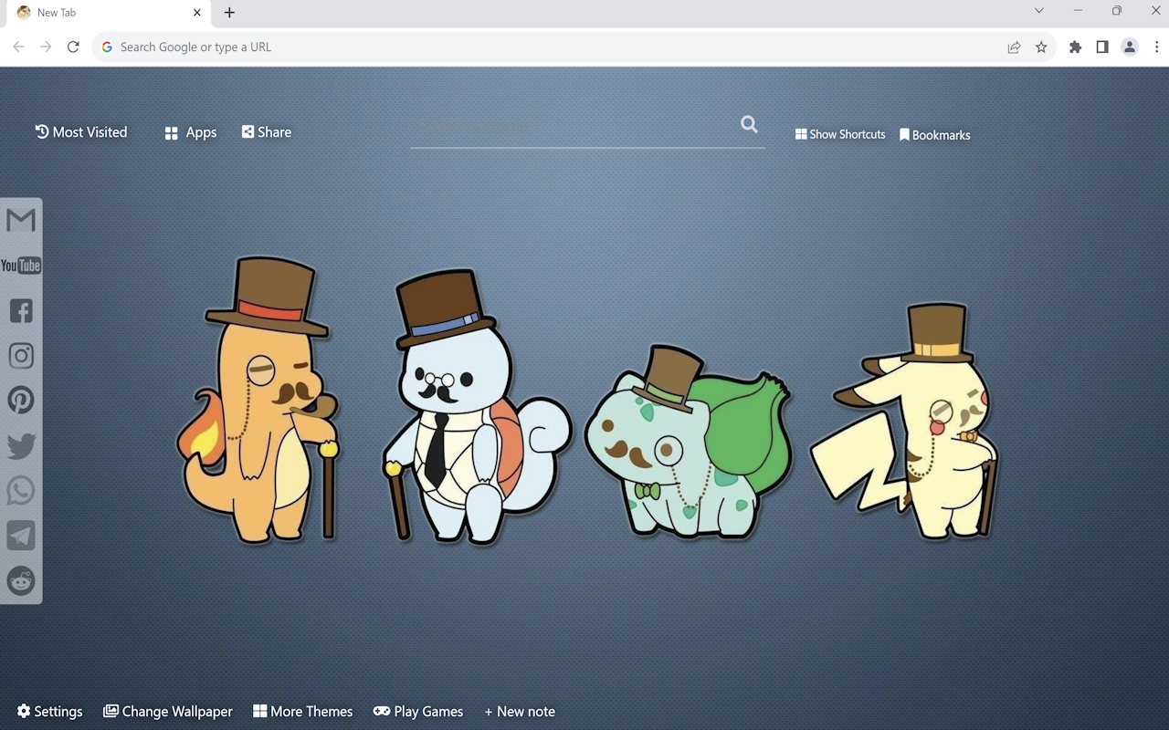The height and width of the screenshot is (730, 1169).
Task: Add a New note
Action: 520,712
